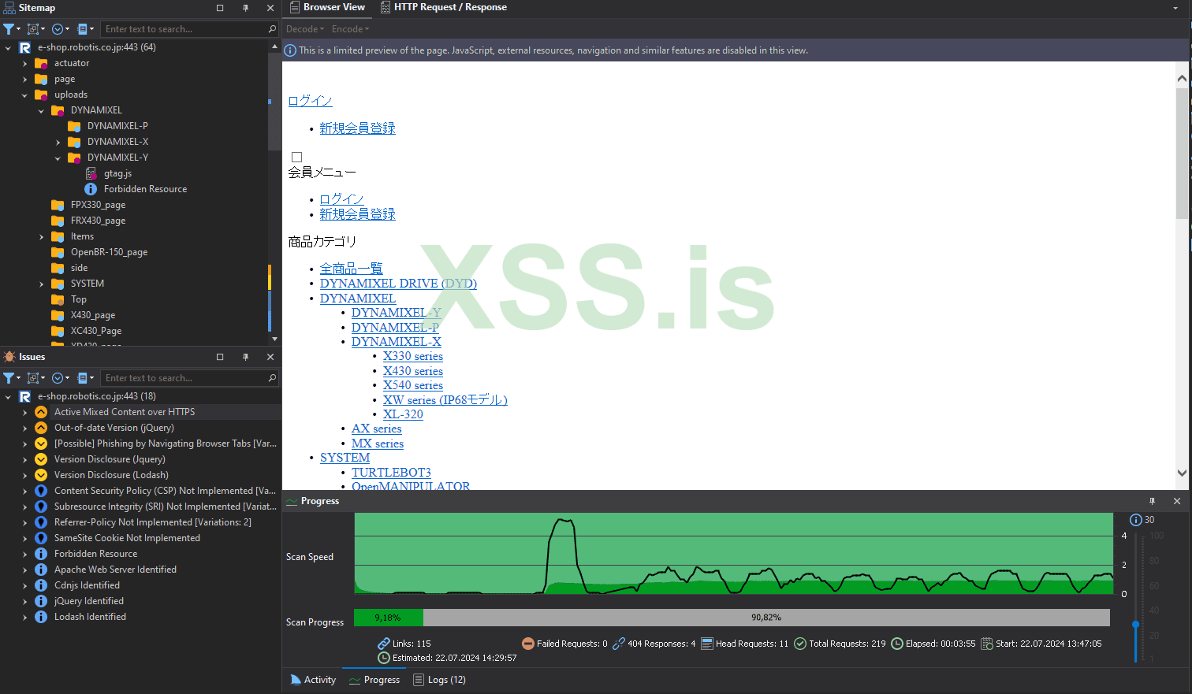1192x694 pixels.
Task: Open the Sitemap panel filter icon
Action: 9,29
